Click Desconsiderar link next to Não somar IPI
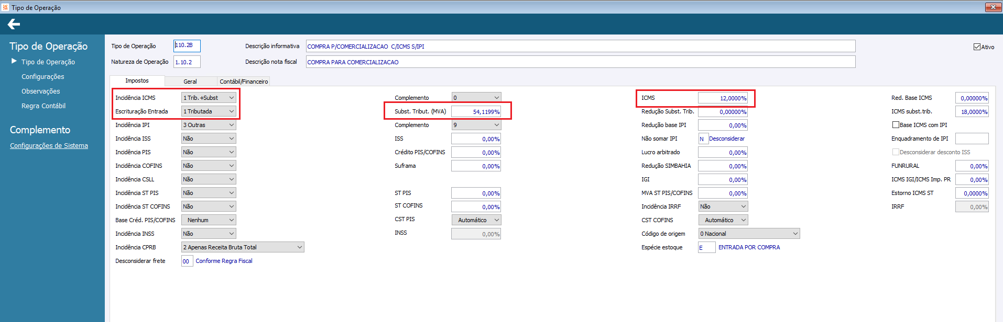 (x=727, y=139)
